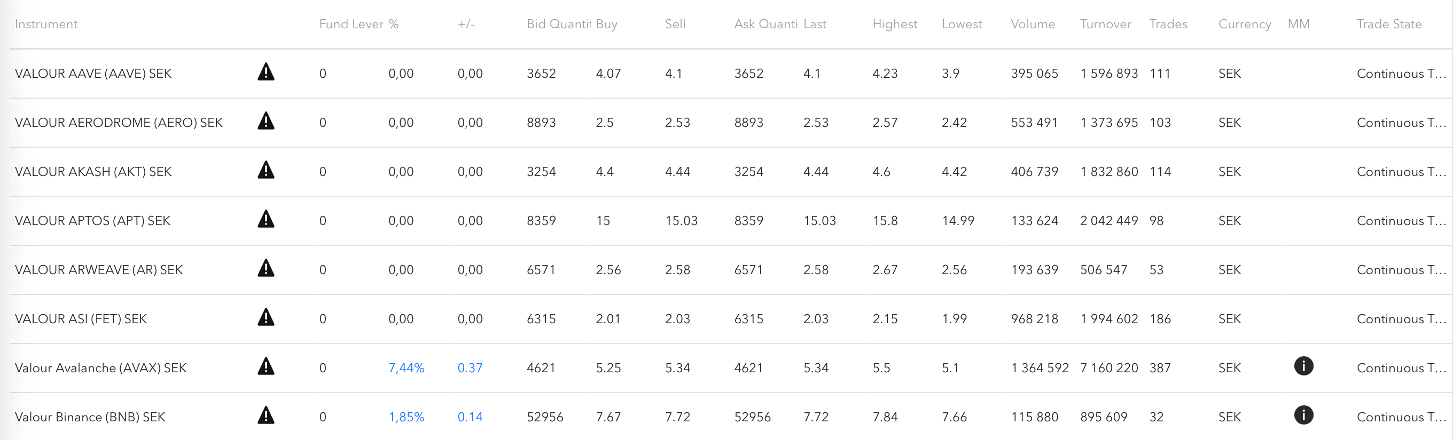Click the warning triangle beside VALOUR ASI
Screen dimensions: 1453x440
[265, 318]
